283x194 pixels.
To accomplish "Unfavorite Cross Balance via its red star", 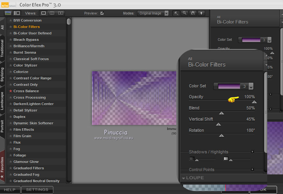I will click(11, 91).
